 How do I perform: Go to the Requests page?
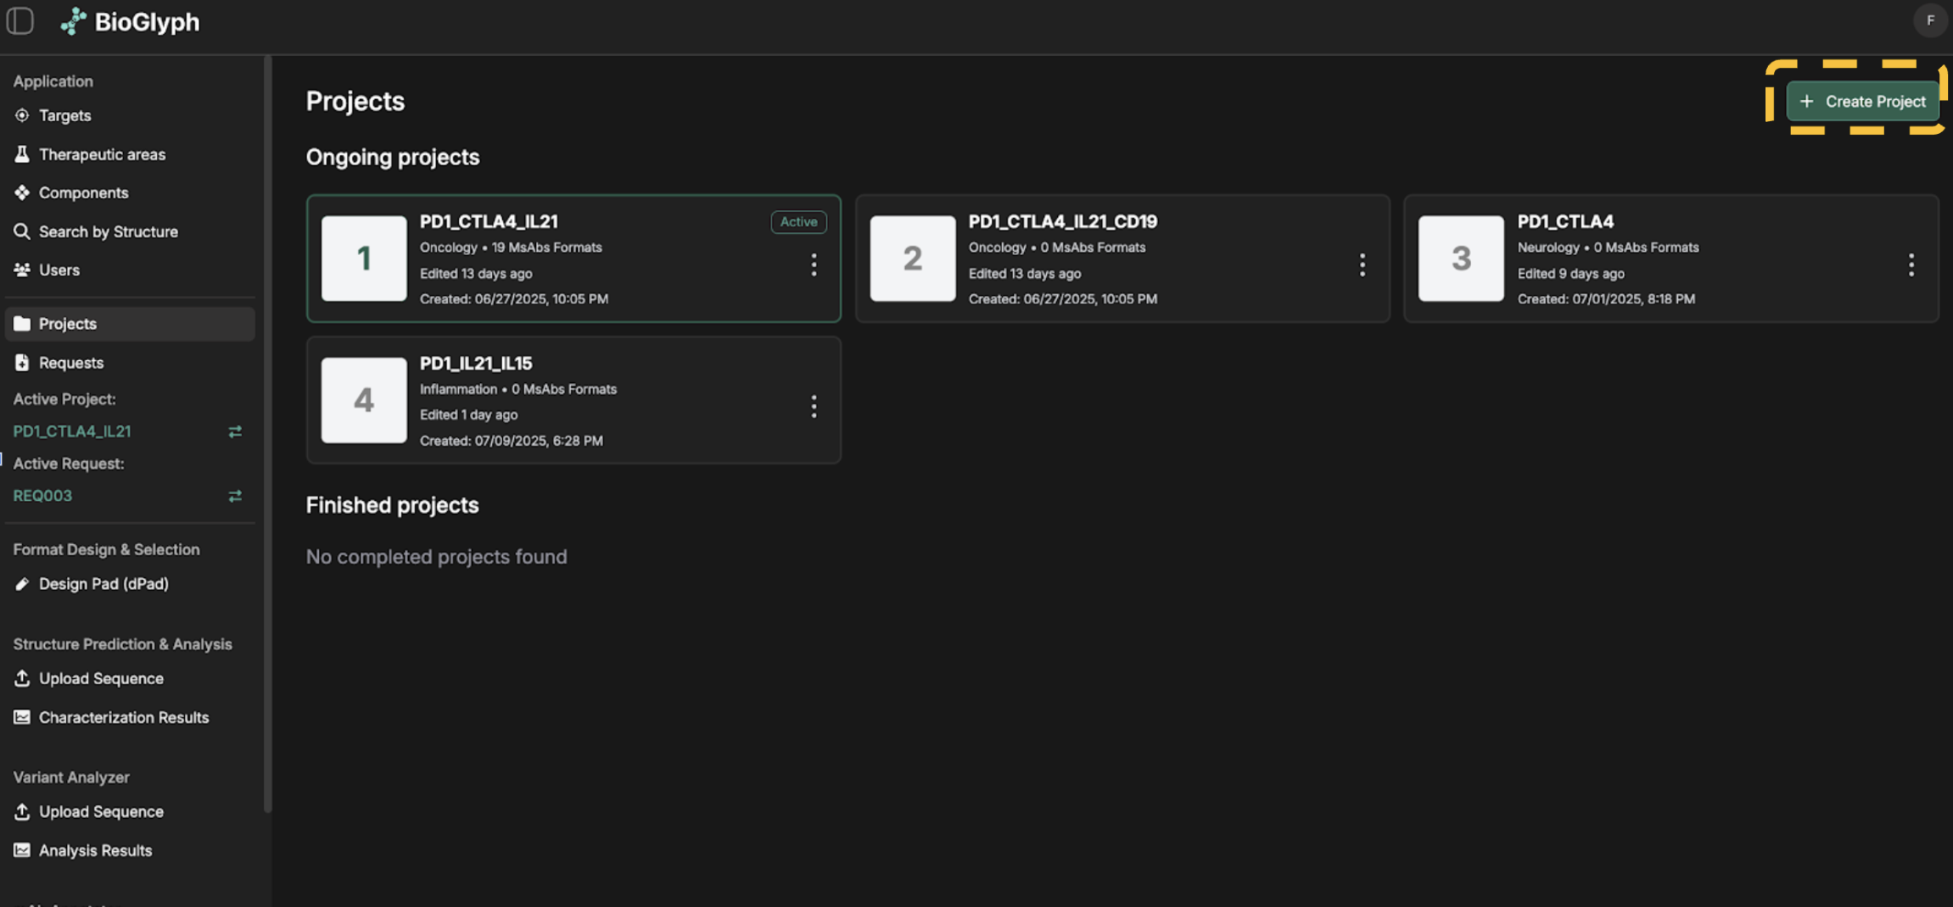pos(70,363)
